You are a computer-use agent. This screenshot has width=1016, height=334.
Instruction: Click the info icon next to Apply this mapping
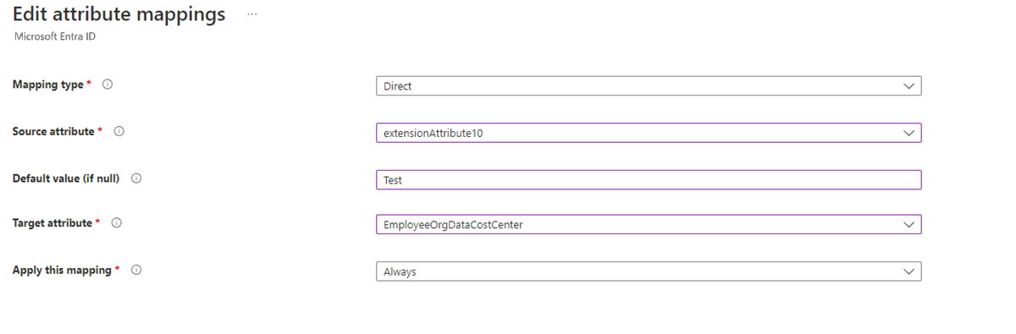[136, 271]
